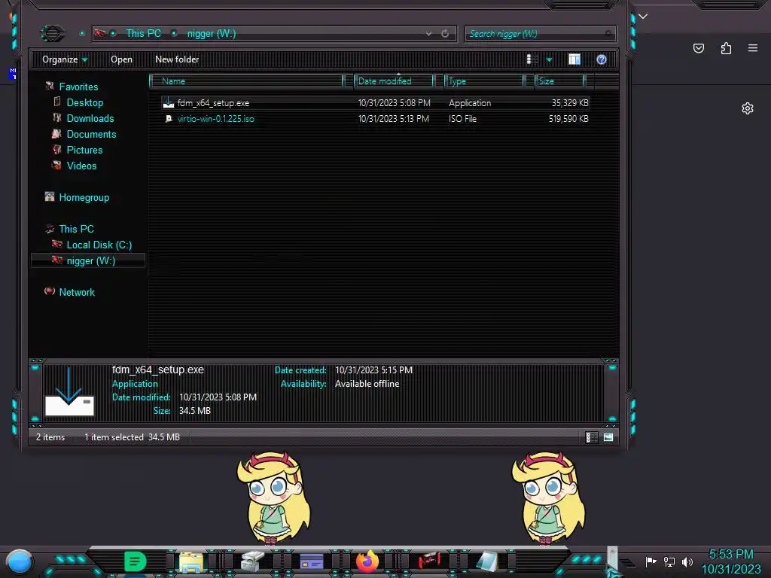Click the Available offline availability value

[x=367, y=384]
